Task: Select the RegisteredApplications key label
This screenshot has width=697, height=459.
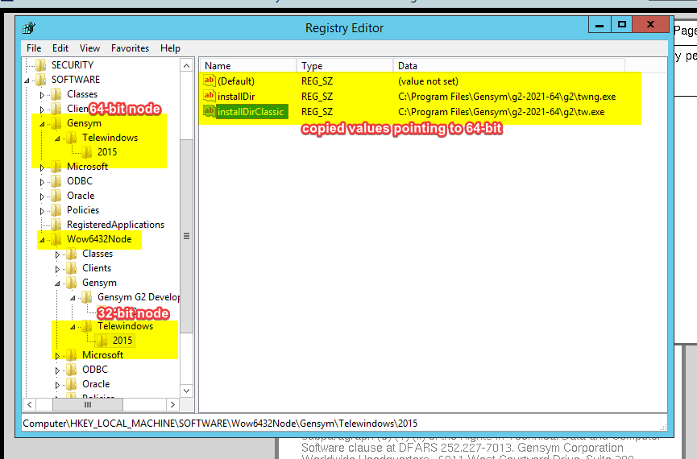Action: click(x=115, y=225)
